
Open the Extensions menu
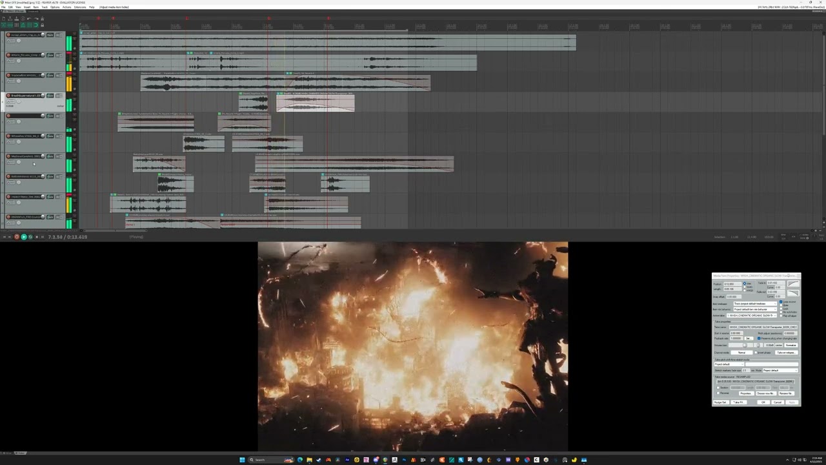[x=80, y=7]
